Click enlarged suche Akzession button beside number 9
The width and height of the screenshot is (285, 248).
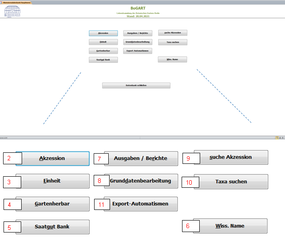coord(231,157)
